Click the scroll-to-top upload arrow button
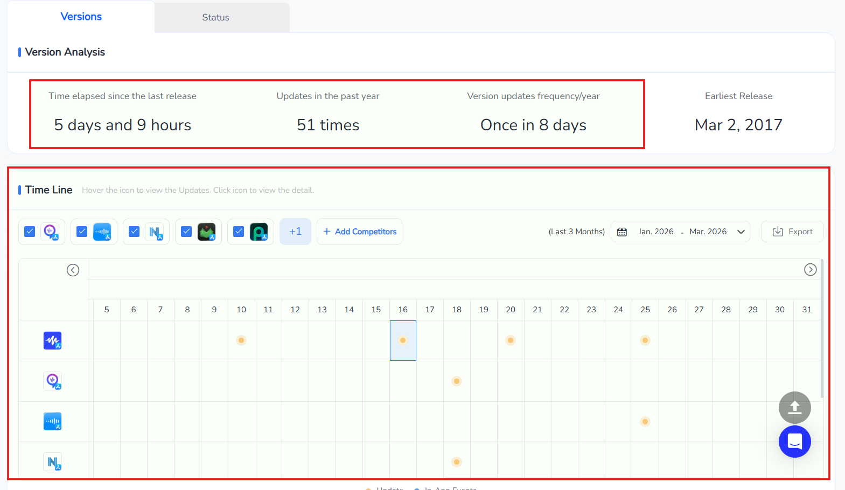The image size is (845, 490). tap(794, 408)
